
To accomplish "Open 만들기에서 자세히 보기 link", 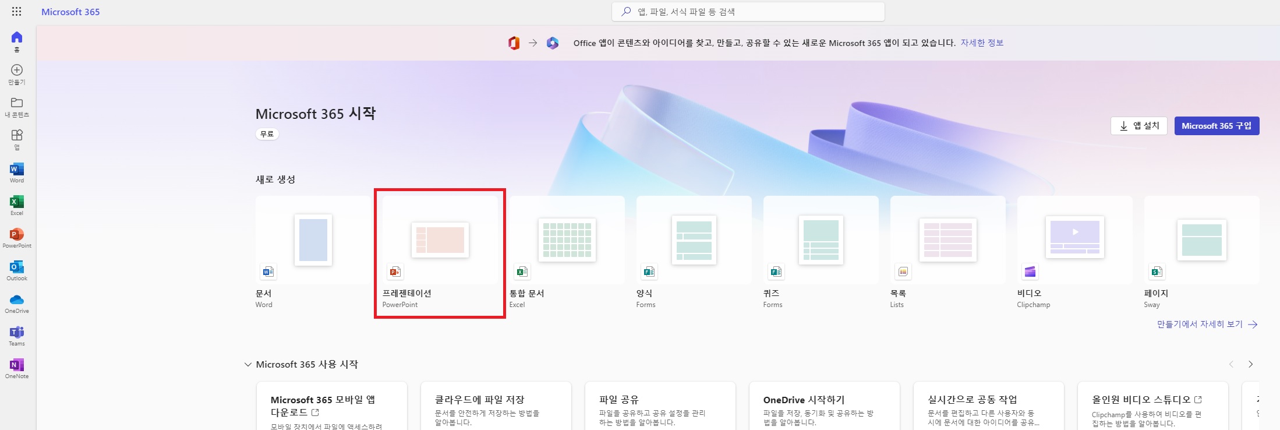I will pos(1200,325).
